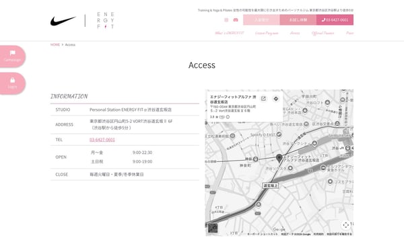Click the INFORMATION section heading
Viewport: 404px width, 252px height.
(x=69, y=96)
